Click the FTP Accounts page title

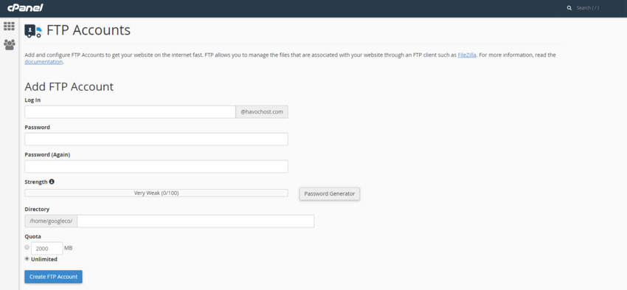pyautogui.click(x=89, y=30)
